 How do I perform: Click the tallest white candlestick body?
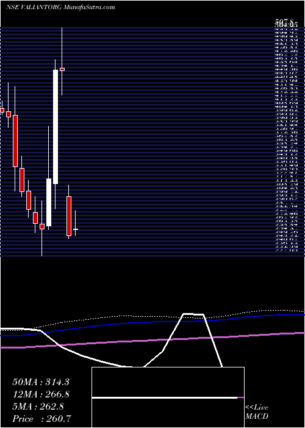tap(56, 127)
